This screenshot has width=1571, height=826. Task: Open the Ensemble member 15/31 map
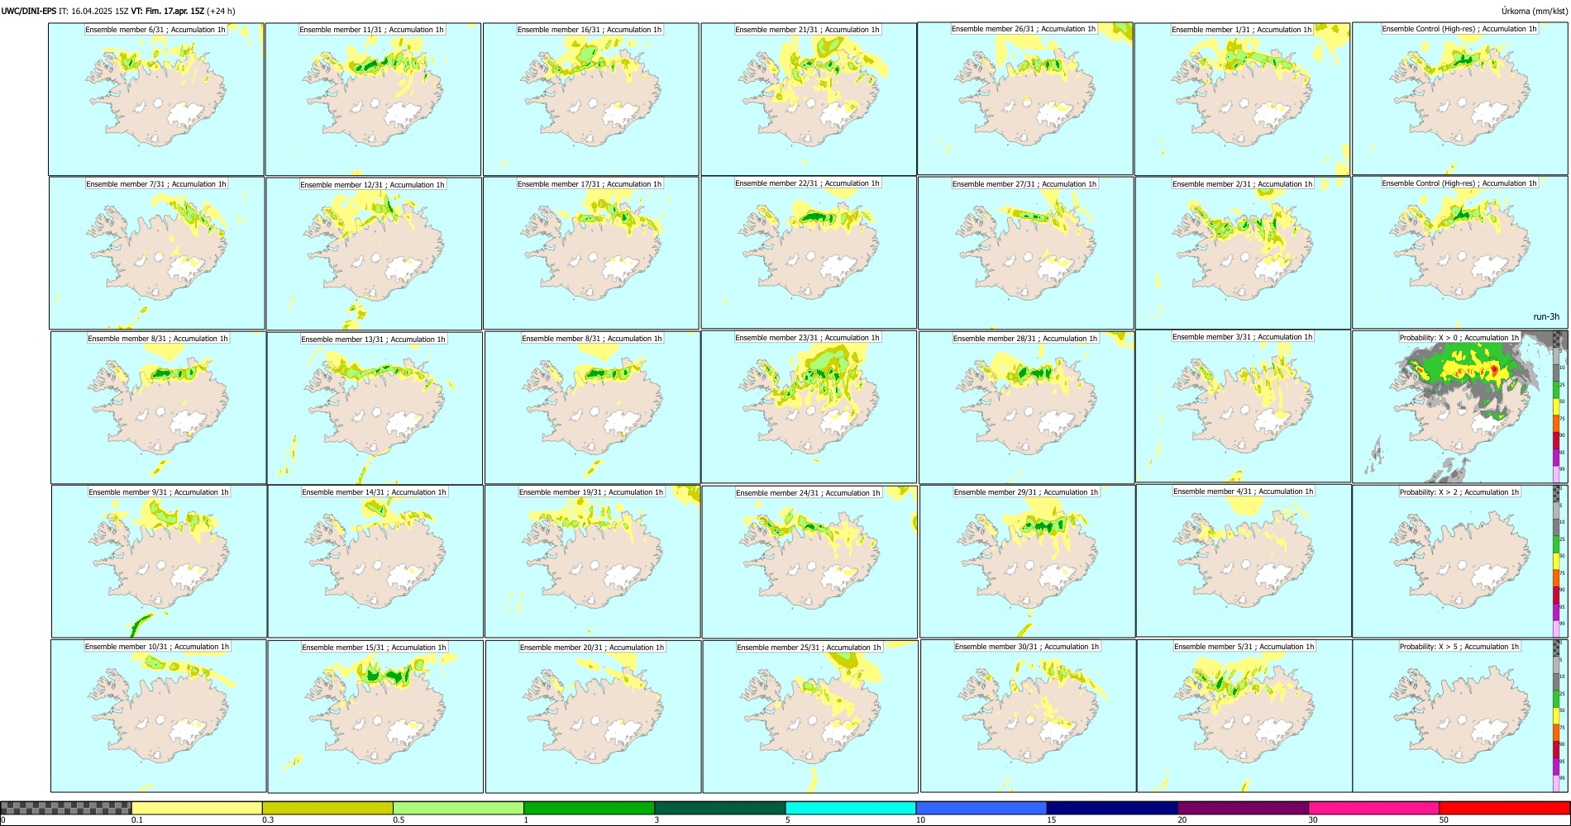coord(375,717)
